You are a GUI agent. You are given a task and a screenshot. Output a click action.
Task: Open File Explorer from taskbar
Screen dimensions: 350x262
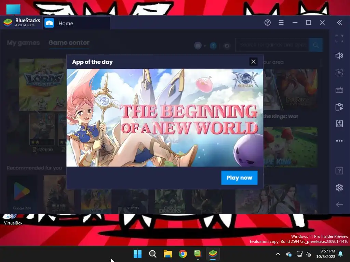coord(167,254)
